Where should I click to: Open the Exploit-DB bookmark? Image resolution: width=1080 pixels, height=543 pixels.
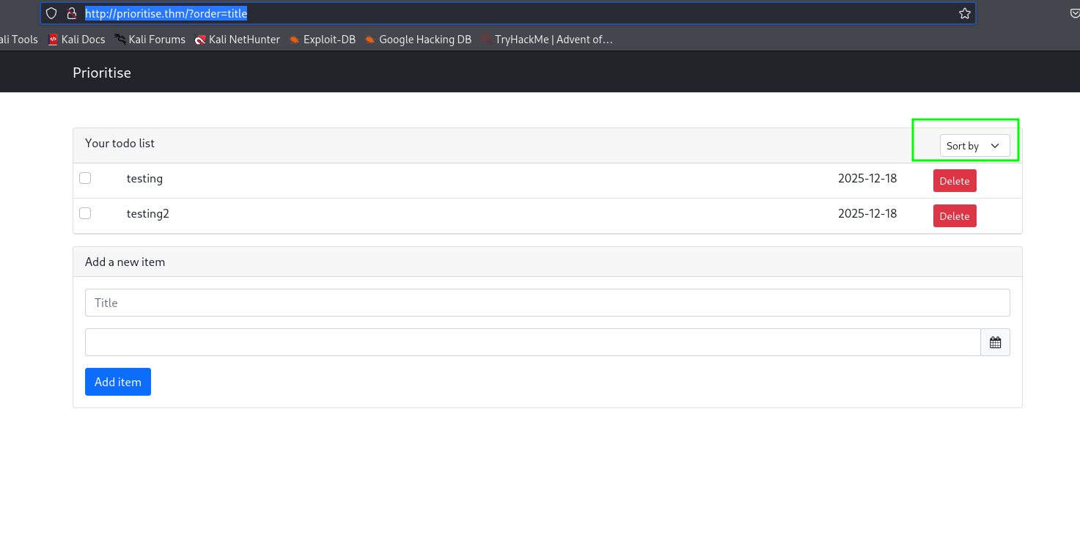323,40
